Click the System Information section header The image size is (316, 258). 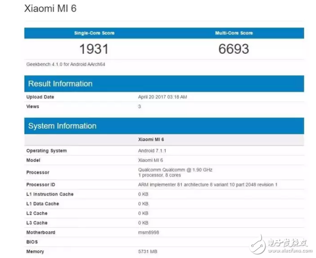[x=62, y=126]
